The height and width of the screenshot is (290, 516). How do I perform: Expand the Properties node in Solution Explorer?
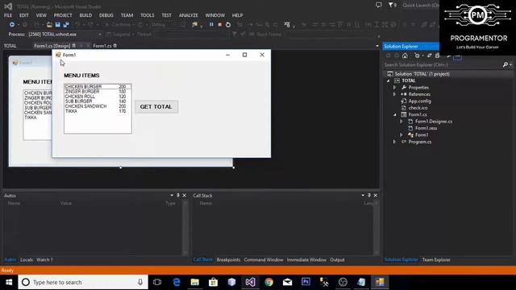[x=394, y=88]
